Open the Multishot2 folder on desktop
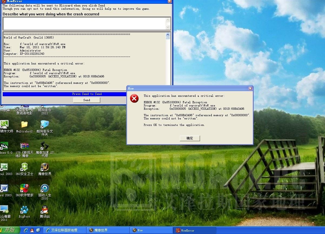 (24, 126)
